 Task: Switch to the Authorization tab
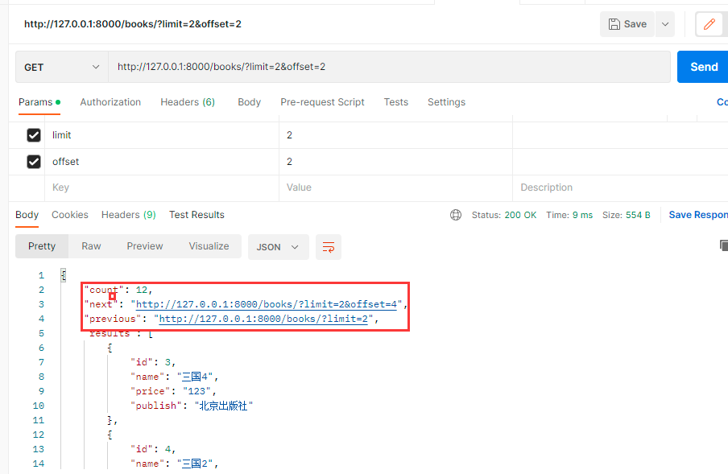pyautogui.click(x=110, y=102)
